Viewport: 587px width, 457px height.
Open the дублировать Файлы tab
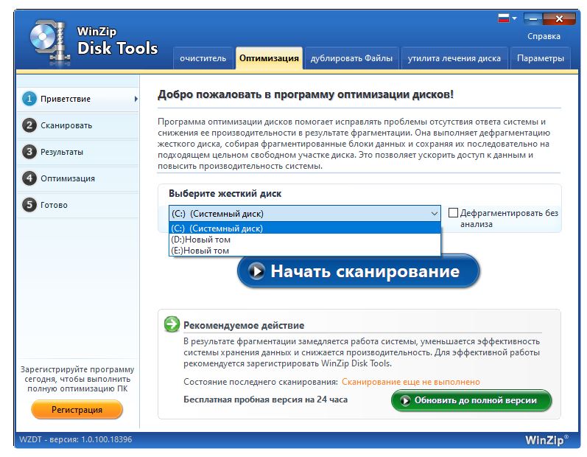[x=351, y=58]
